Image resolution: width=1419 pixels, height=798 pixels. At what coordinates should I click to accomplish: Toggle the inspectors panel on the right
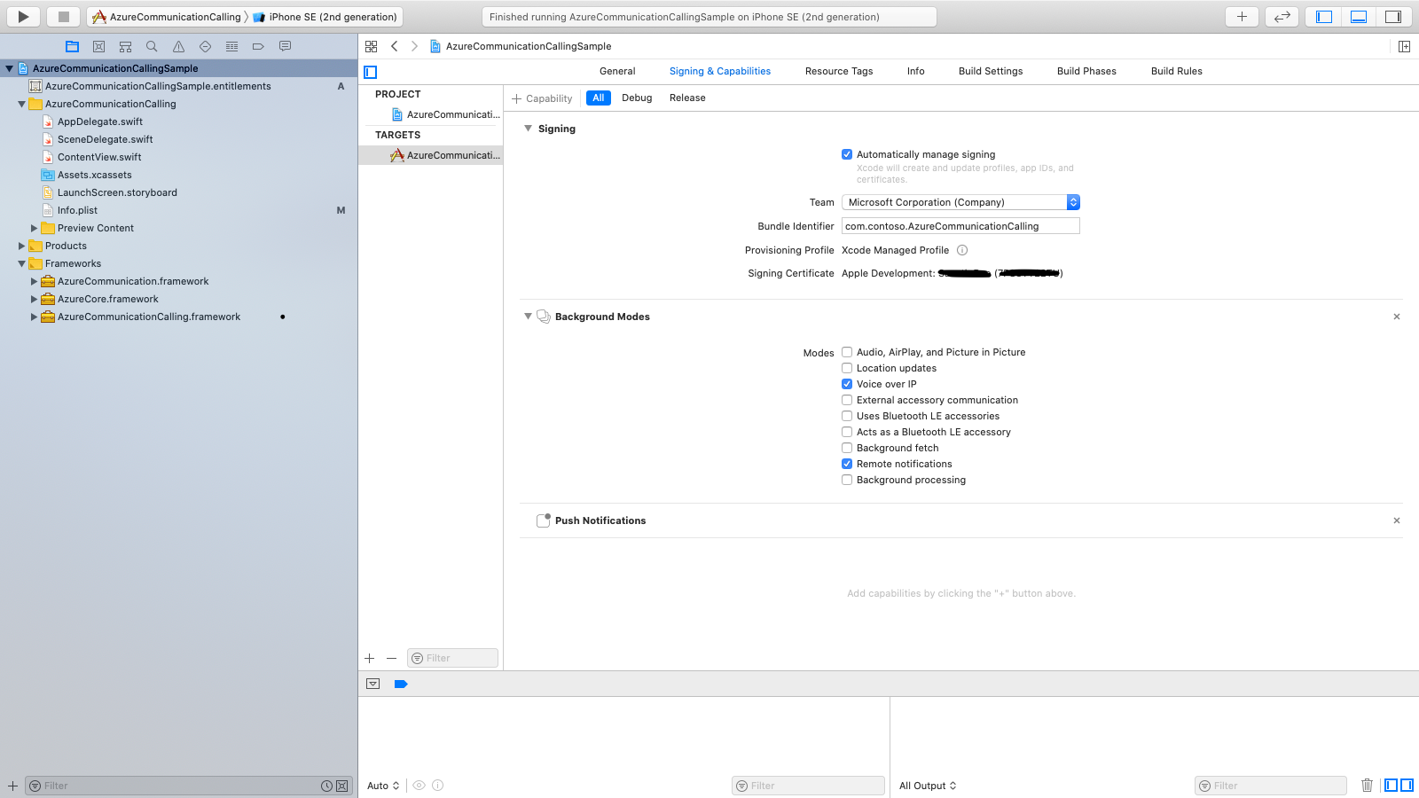click(x=1393, y=16)
